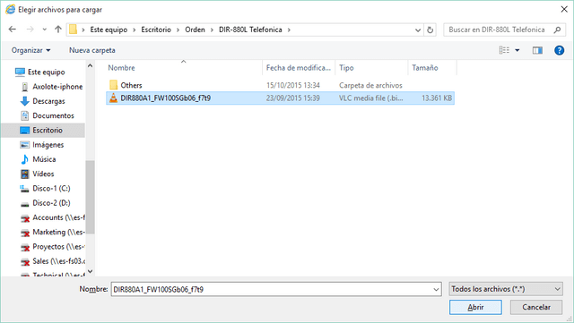Screen dimensions: 574x323
Task: Open Sales network drive
Action: (x=58, y=261)
